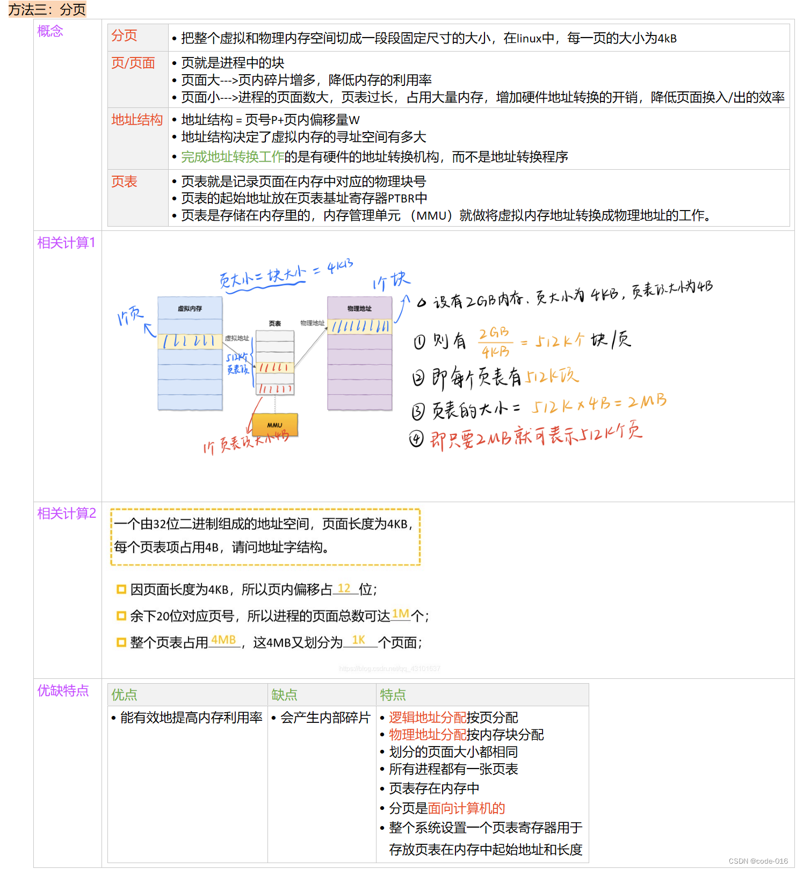Select '划分的页面大小都相同'

coord(453,752)
